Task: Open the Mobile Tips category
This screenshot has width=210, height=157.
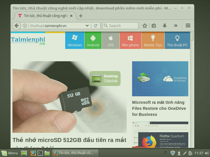Action: [153, 40]
